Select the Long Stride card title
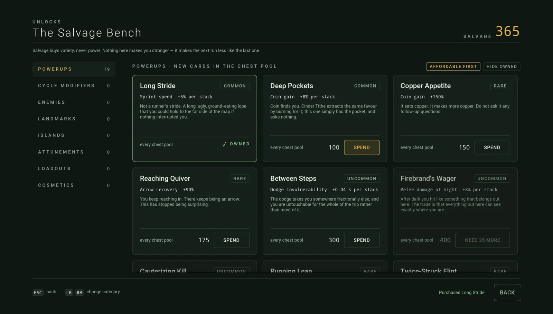The height and width of the screenshot is (314, 553). tap(158, 86)
